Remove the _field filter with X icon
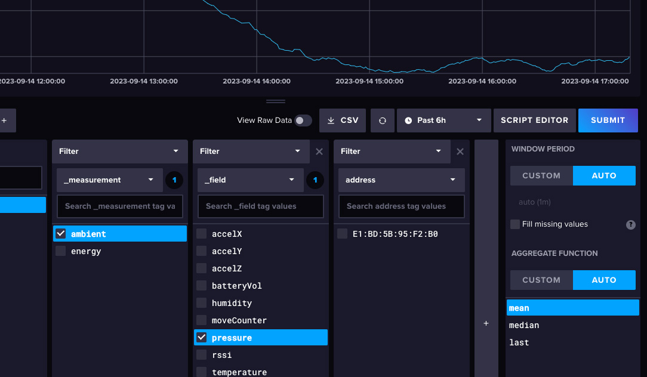 [x=319, y=152]
